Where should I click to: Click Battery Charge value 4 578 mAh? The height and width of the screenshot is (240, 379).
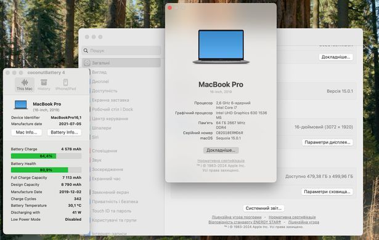click(x=71, y=149)
